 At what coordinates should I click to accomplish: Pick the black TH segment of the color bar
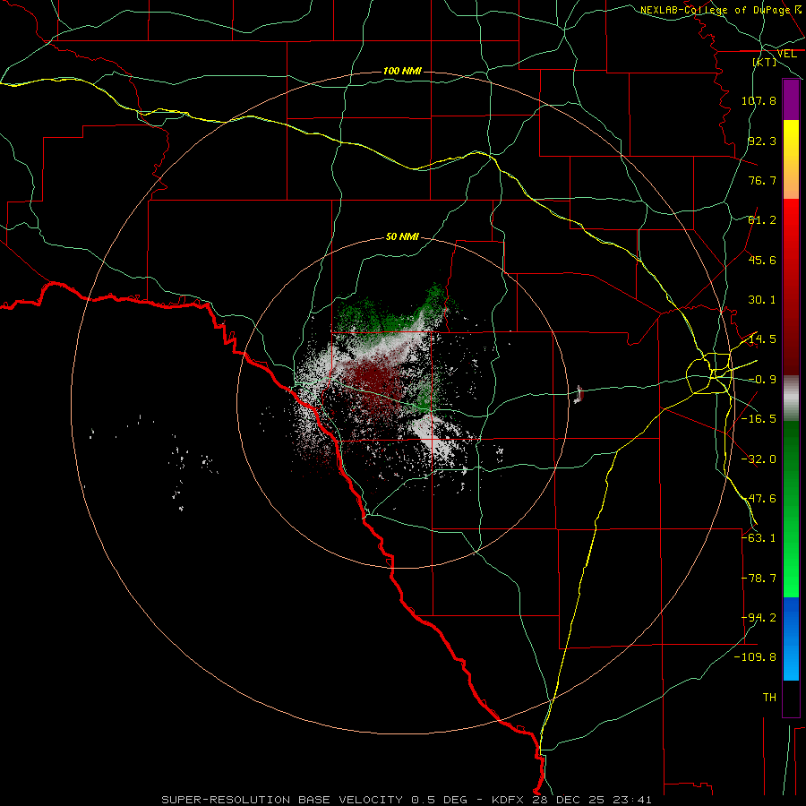pos(791,698)
